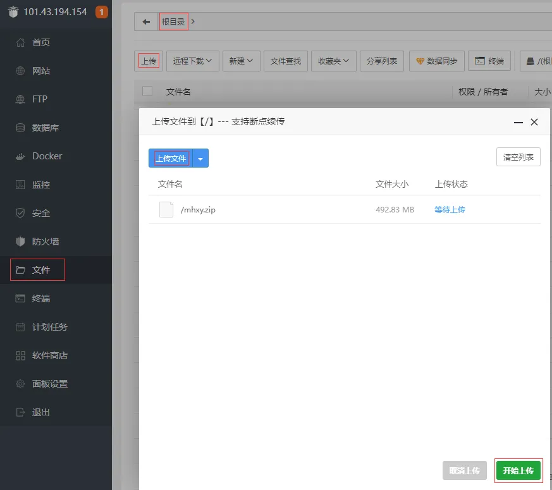Open the 防火墙 firewall icon
Viewport: 552px width, 490px height.
click(20, 242)
